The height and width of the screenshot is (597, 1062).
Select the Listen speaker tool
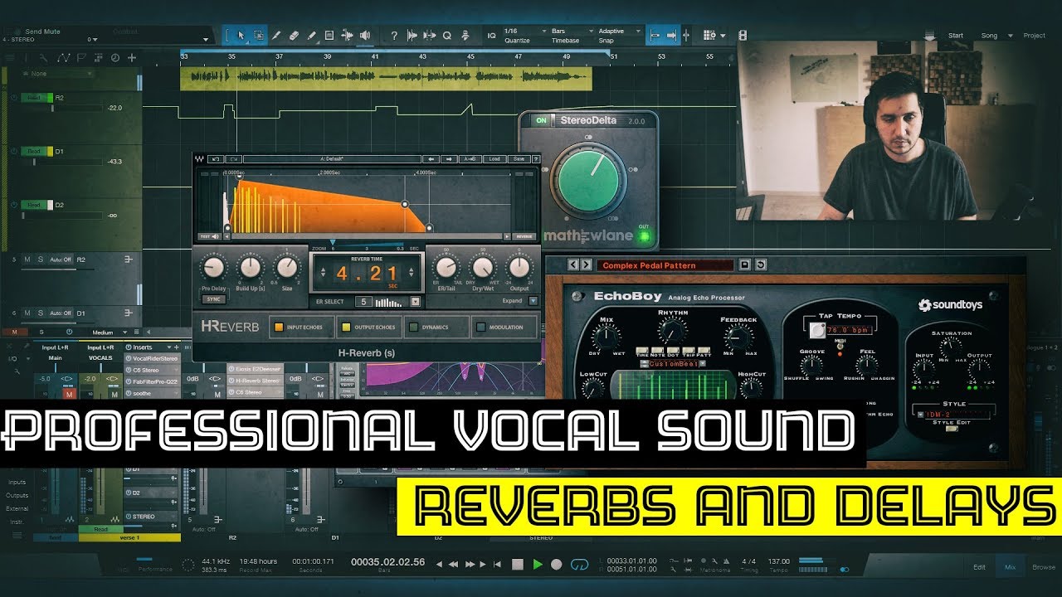(x=365, y=36)
